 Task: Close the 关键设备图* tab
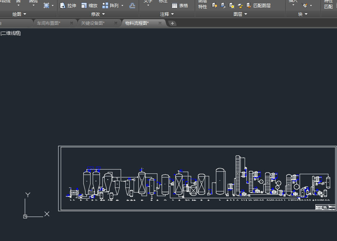pos(116,23)
